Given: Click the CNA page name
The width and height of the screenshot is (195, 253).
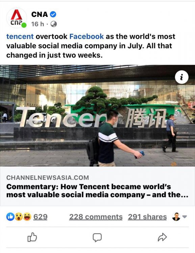Looking at the screenshot, I should 40,15.
